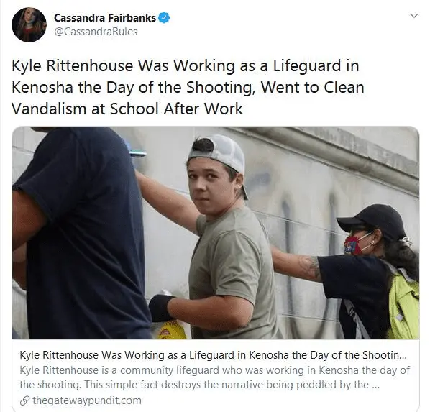This screenshot has width=430, height=412.
Task: Click the yellow cleaning bottle in the photo
Action: coord(173,331)
